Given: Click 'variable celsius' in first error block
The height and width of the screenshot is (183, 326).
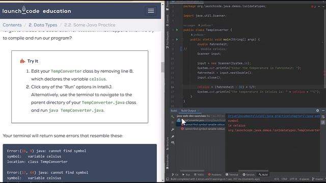Looking at the screenshot, I should coord(44,156).
